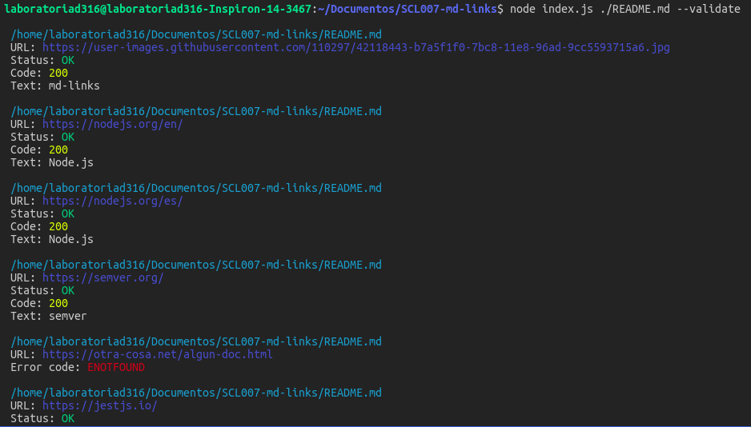This screenshot has width=751, height=427.
Task: Click the 'Text: md-links' line
Action: [x=55, y=86]
